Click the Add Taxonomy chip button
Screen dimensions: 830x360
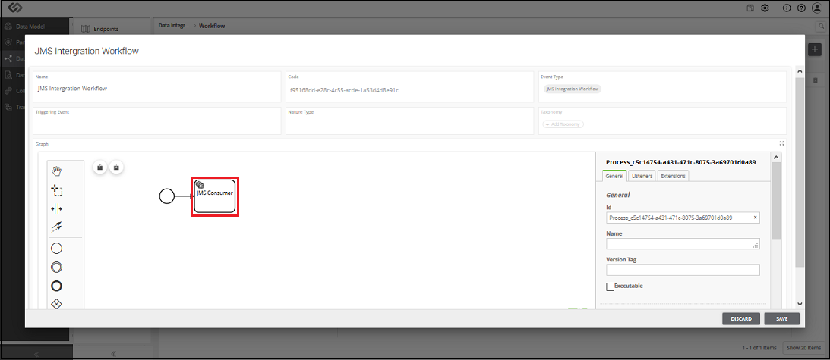click(563, 124)
